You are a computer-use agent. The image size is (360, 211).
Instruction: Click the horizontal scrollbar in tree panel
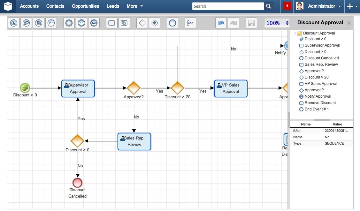coord(321,120)
